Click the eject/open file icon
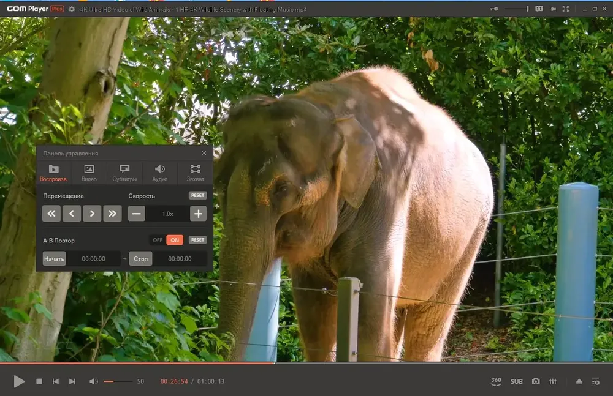Viewport: 613px width, 396px height. coord(579,381)
